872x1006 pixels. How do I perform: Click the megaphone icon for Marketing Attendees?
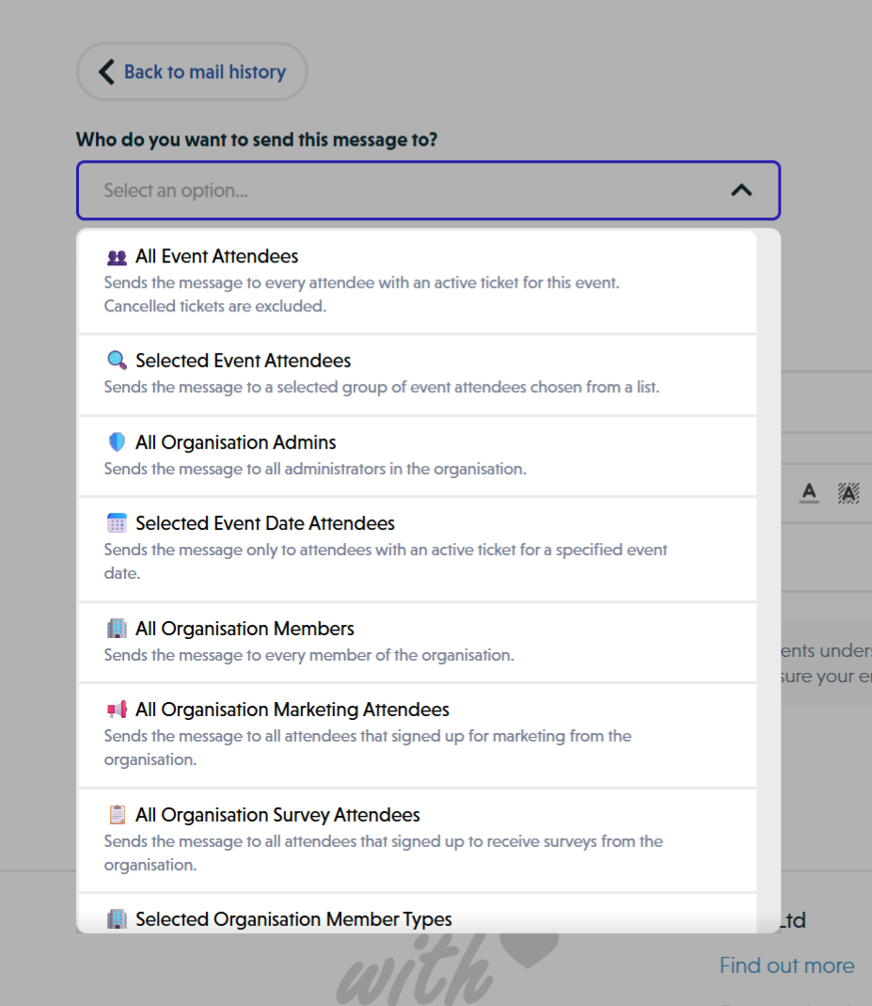(116, 709)
